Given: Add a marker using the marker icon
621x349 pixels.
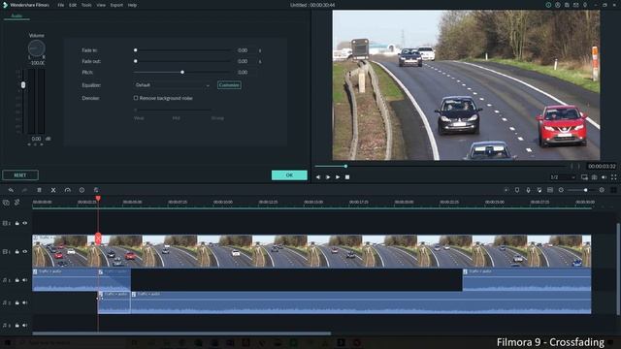Looking at the screenshot, I should click(x=517, y=190).
